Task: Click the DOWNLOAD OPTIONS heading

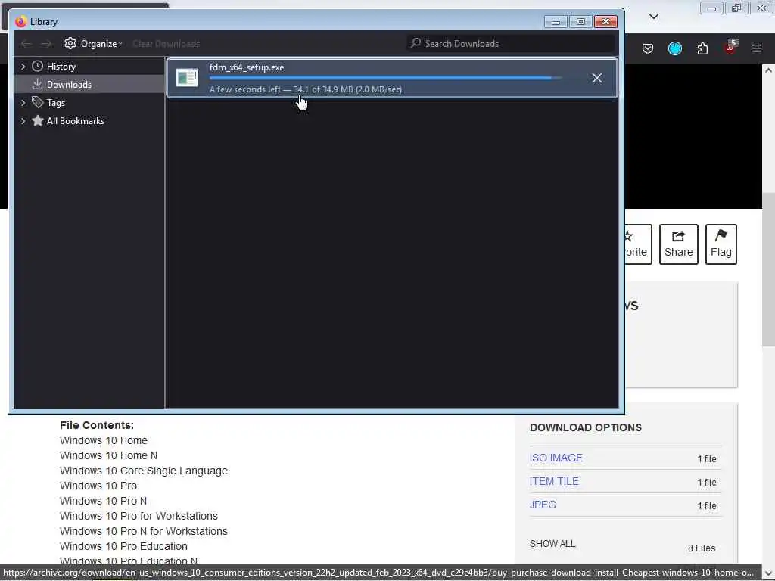Action: 585,427
